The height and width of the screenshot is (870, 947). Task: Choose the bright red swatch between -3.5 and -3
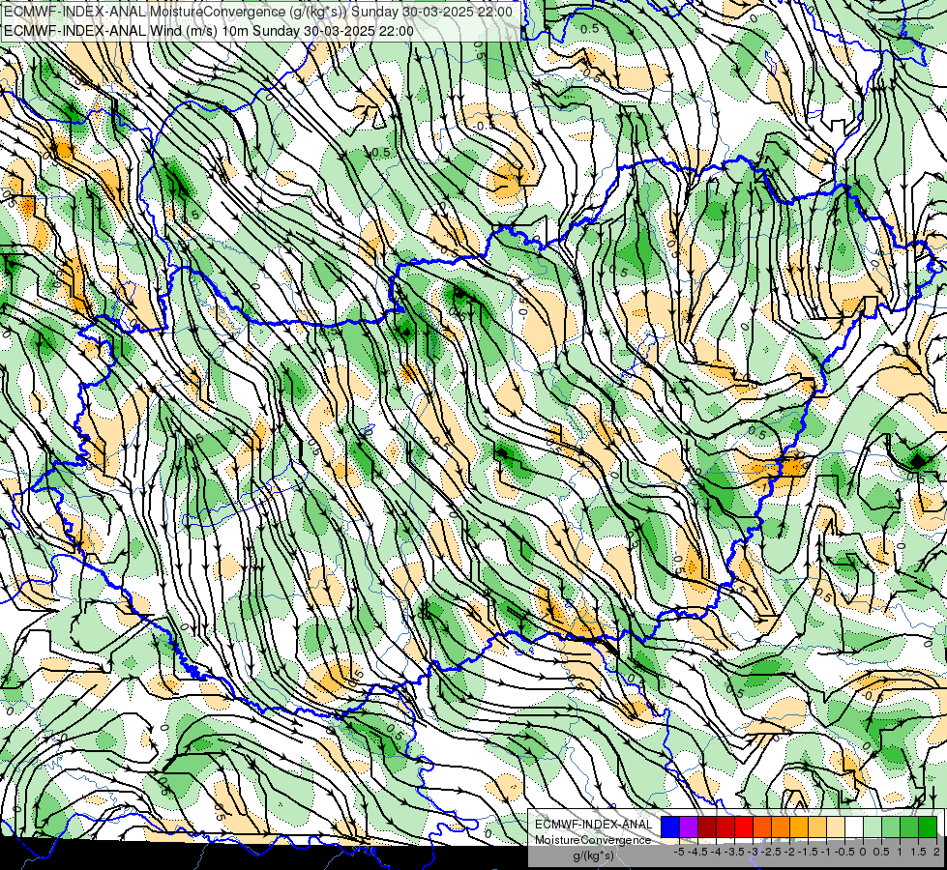click(x=744, y=826)
